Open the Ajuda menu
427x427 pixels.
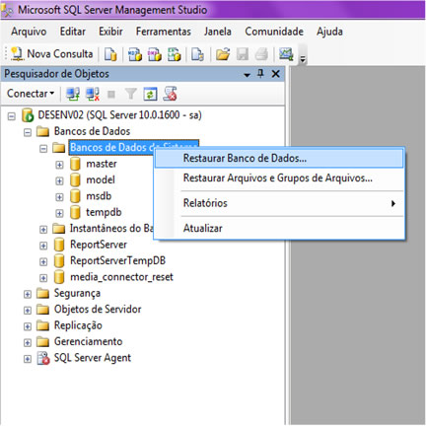329,32
